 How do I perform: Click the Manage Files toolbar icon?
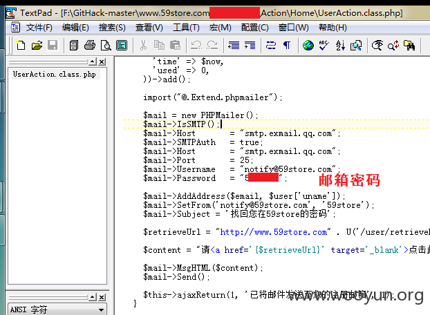(74, 45)
